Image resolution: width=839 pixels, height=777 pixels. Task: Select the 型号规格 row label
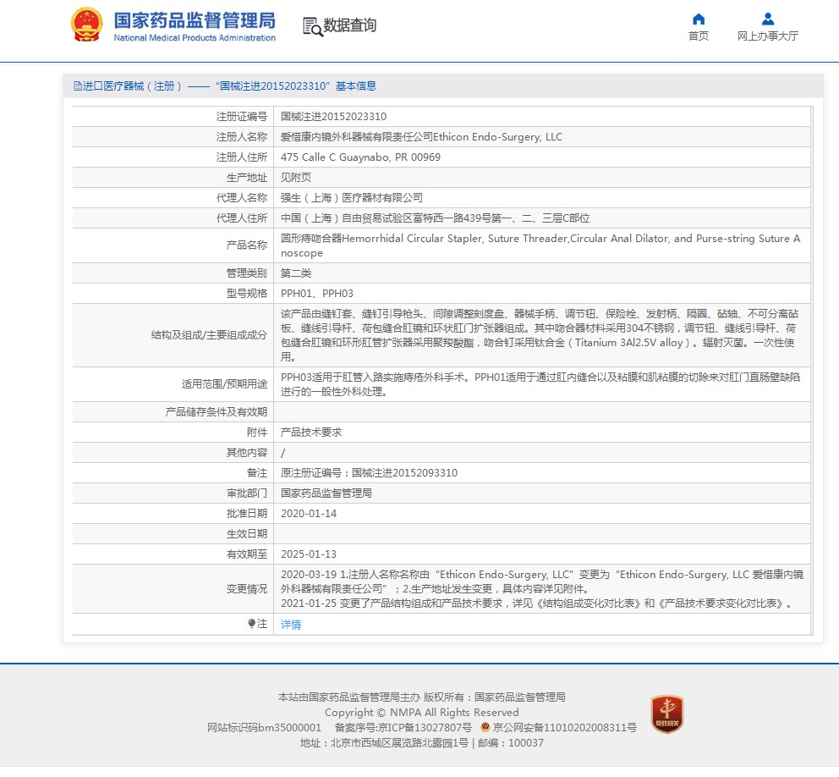[247, 294]
